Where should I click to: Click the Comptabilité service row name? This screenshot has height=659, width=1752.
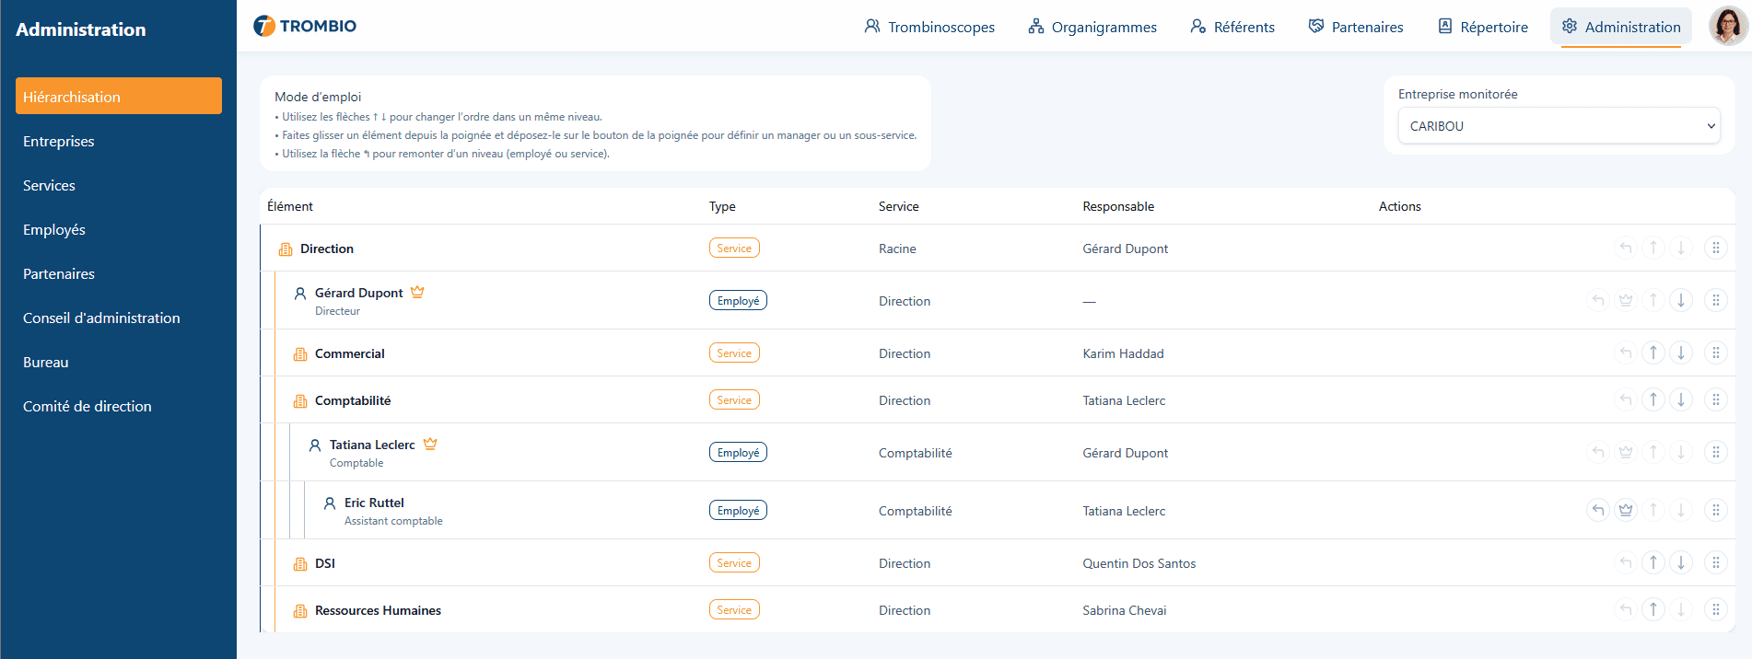[353, 400]
